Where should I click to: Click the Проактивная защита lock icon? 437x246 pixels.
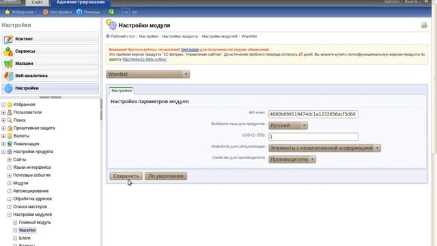click(10, 128)
